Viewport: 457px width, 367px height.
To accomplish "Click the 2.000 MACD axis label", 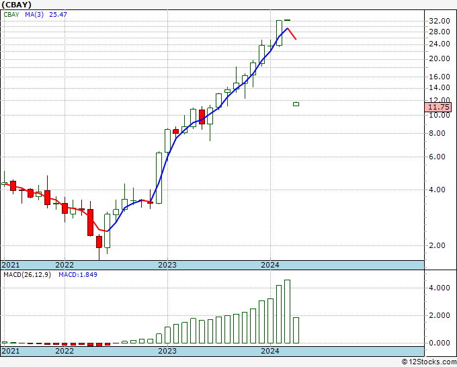I will [x=440, y=315].
